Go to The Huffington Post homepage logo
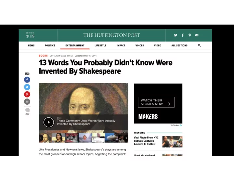 pos(111,35)
